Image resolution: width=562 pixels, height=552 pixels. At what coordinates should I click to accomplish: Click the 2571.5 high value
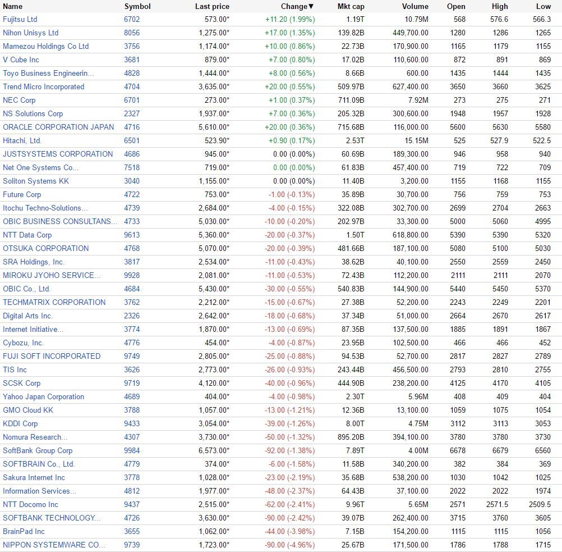497,504
